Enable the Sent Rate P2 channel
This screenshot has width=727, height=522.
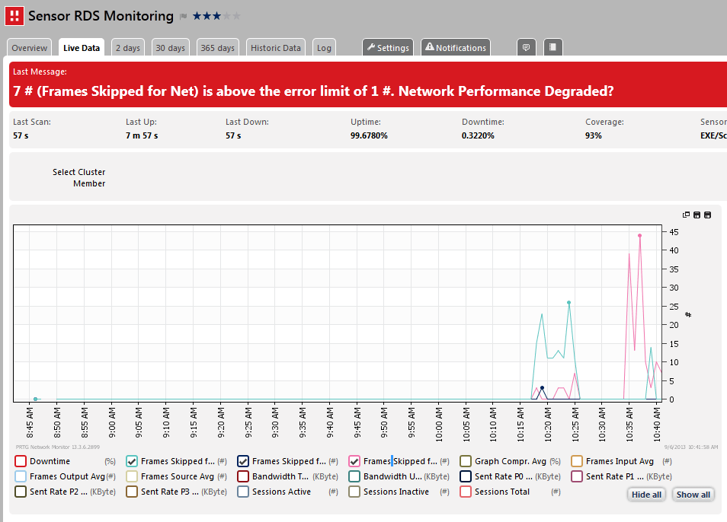(x=21, y=492)
